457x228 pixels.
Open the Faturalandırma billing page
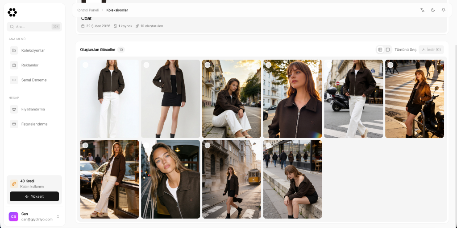pyautogui.click(x=34, y=124)
